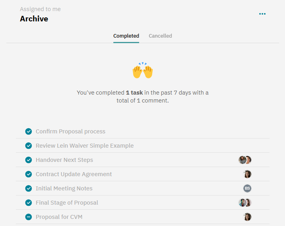Click the Archive heading
The width and height of the screenshot is (285, 226).
pos(34,19)
